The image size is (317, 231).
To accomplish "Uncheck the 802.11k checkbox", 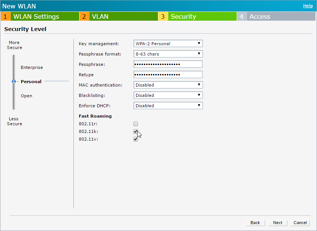I will click(x=136, y=131).
